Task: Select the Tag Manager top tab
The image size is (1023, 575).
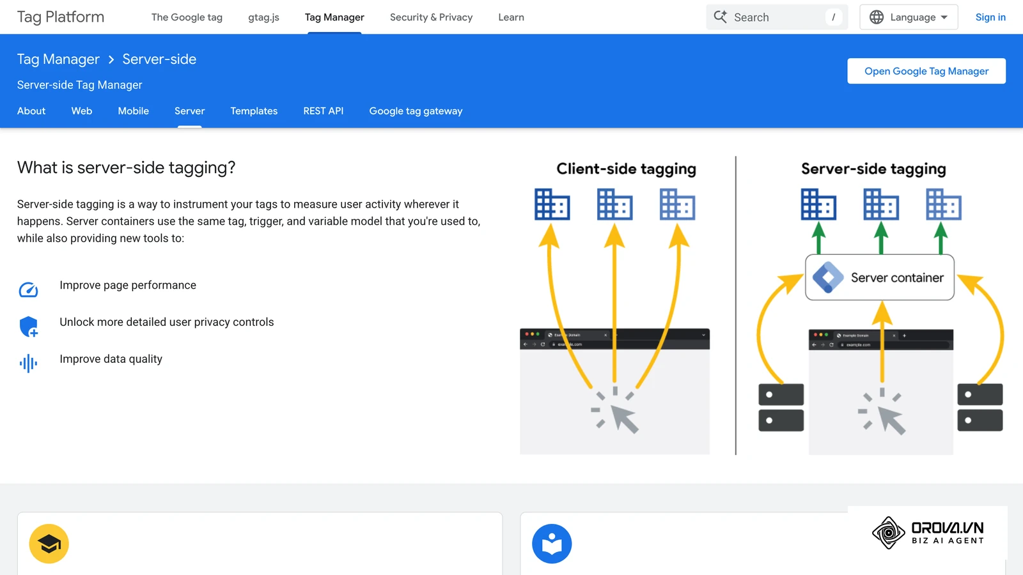Action: point(334,17)
